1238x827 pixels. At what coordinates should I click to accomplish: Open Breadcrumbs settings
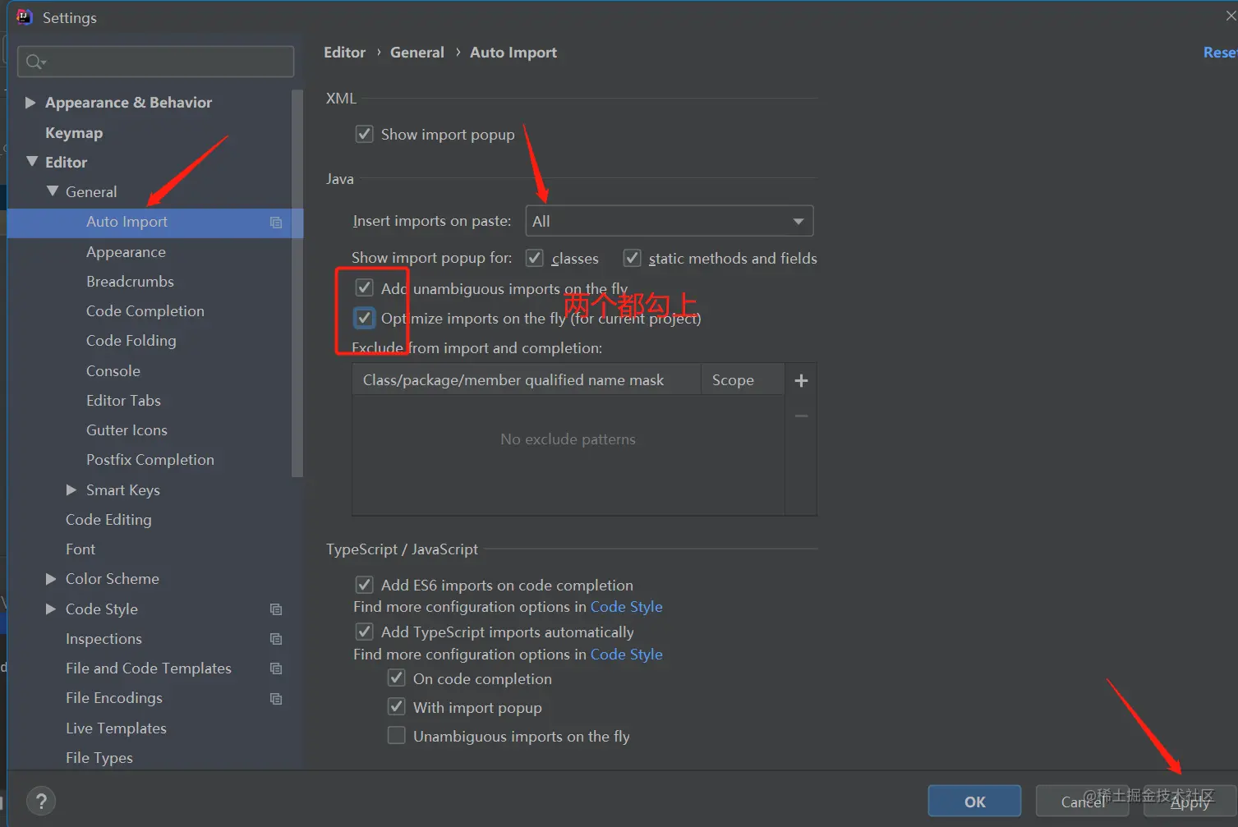coord(130,282)
